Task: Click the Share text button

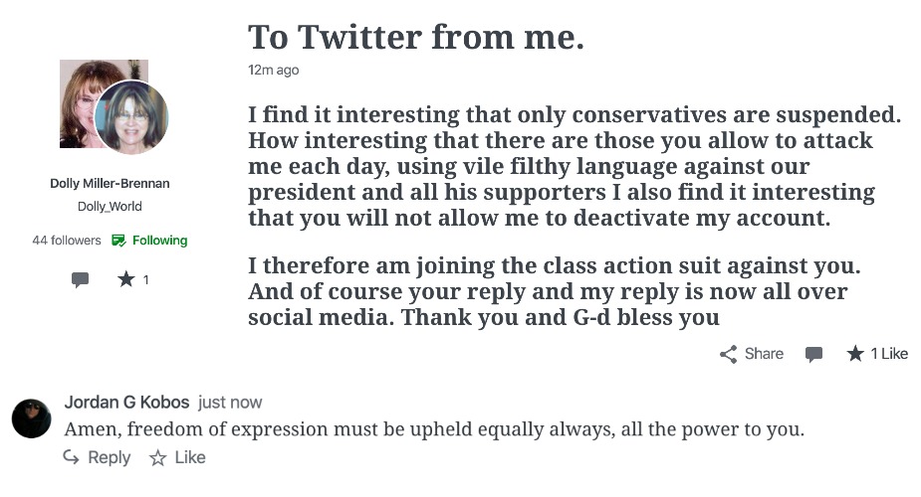Action: pos(764,354)
